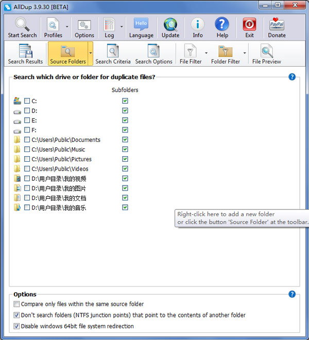Open the Help documentation
This screenshot has height=340, width=309.
pos(222,28)
